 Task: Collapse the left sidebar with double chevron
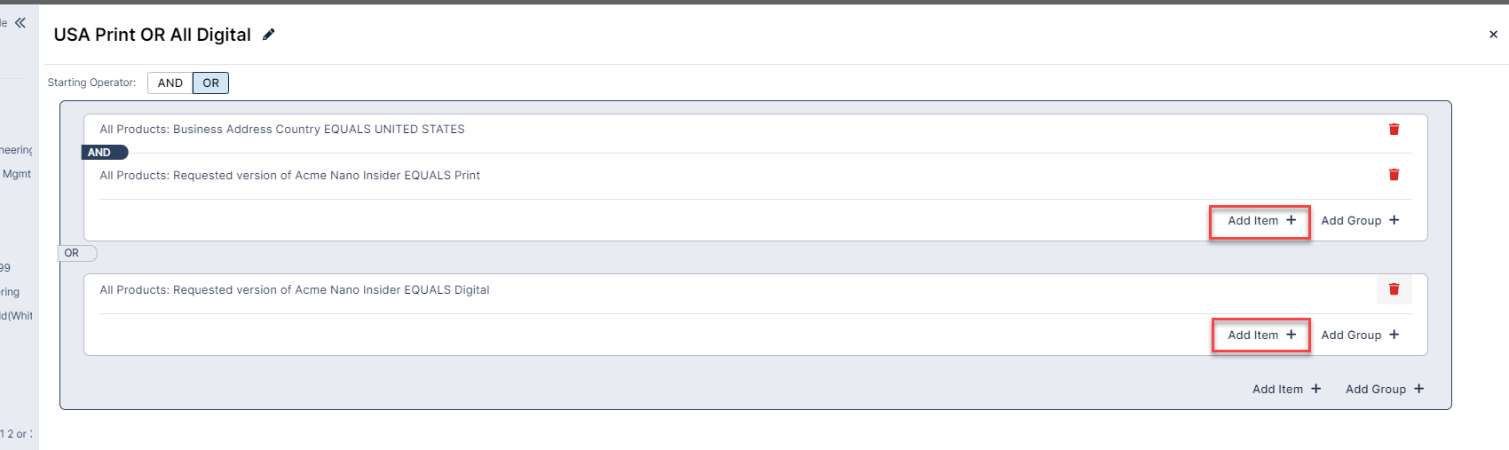click(x=20, y=23)
